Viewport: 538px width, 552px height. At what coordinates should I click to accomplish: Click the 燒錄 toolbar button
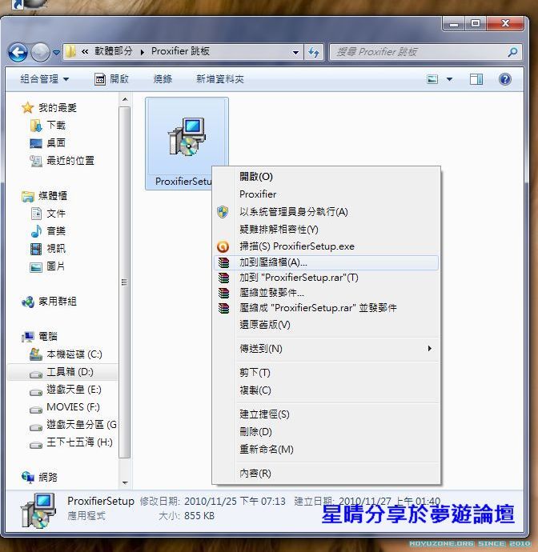coord(163,79)
